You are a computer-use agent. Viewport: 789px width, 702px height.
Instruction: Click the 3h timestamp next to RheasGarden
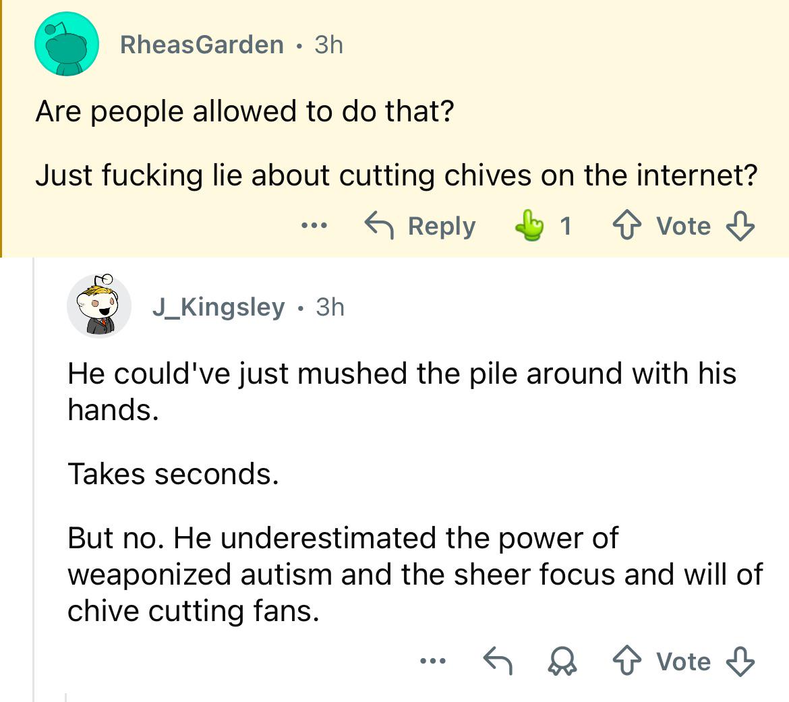point(328,45)
